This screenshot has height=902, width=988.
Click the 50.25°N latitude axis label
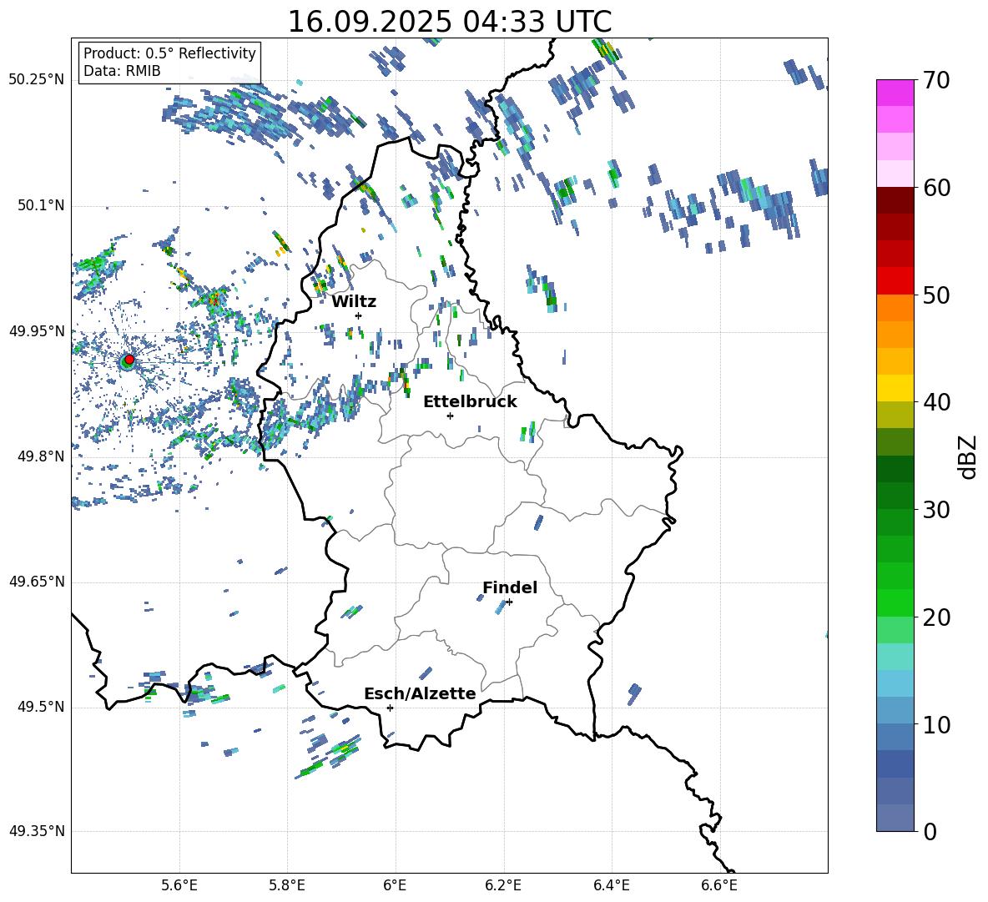pos(36,79)
